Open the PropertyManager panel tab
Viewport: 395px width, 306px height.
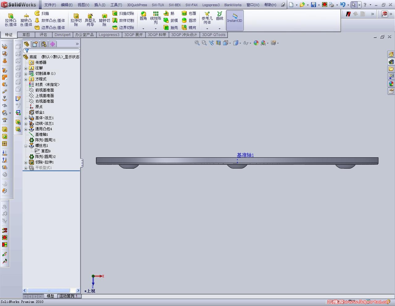click(x=35, y=44)
